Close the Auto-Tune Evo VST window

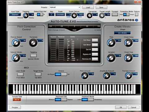pyautogui.click(x=138, y=2)
